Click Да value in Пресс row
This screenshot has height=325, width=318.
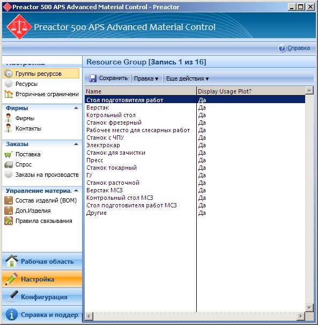coord(202,160)
